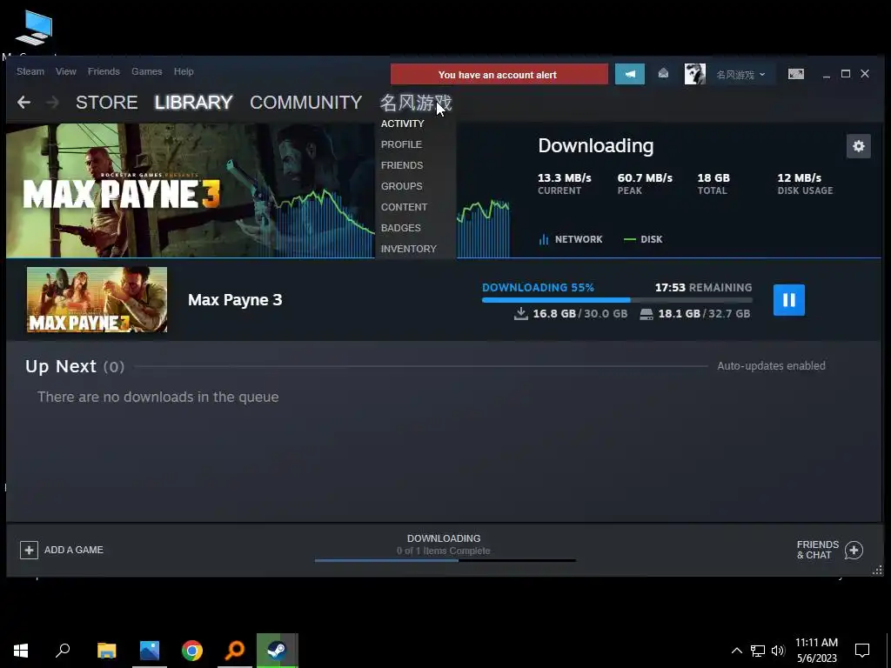Viewport: 891px width, 668px height.
Task: Open download settings gear icon
Action: tap(858, 146)
